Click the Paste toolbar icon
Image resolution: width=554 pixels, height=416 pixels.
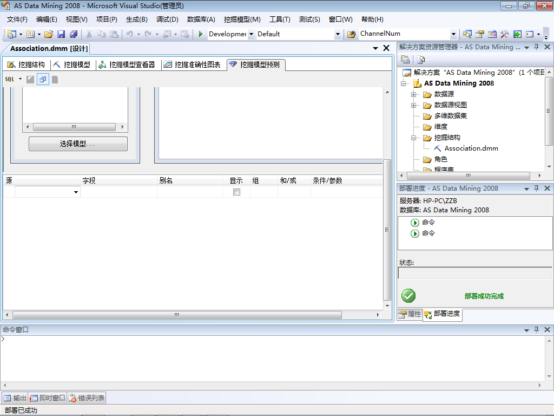coord(114,34)
